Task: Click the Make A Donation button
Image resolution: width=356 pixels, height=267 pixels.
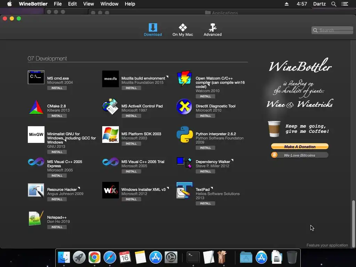Action: click(300, 146)
